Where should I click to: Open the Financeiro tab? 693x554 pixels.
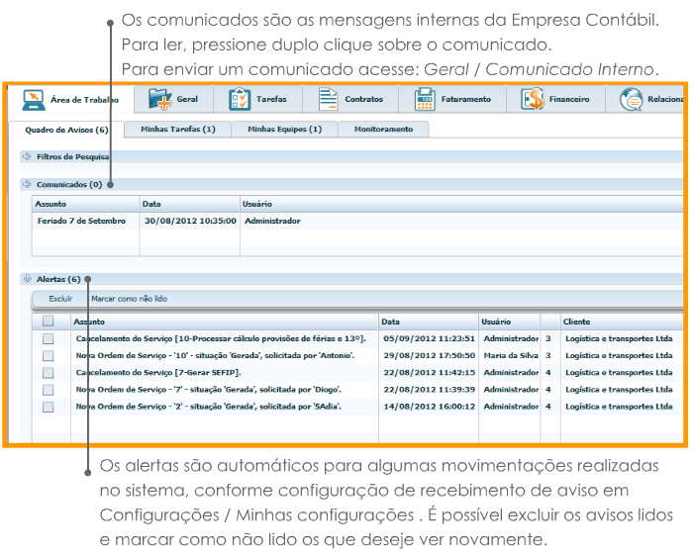pos(555,99)
